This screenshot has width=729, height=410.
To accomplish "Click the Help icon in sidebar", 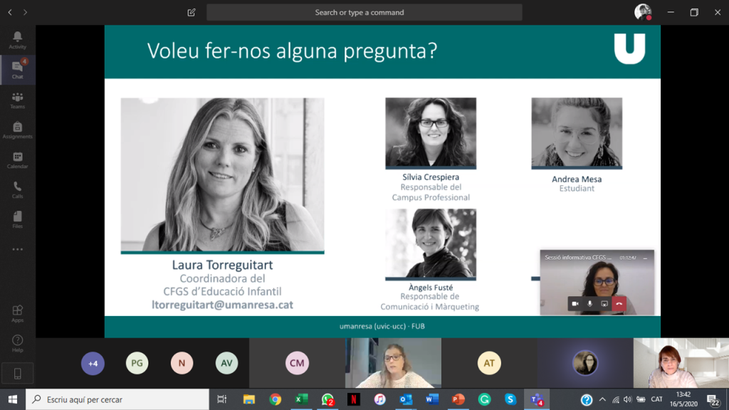I will click(x=17, y=343).
